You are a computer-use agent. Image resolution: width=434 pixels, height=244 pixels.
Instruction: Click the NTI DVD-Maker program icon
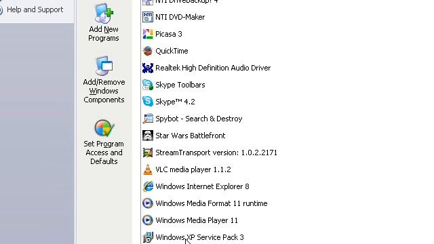pos(148,17)
